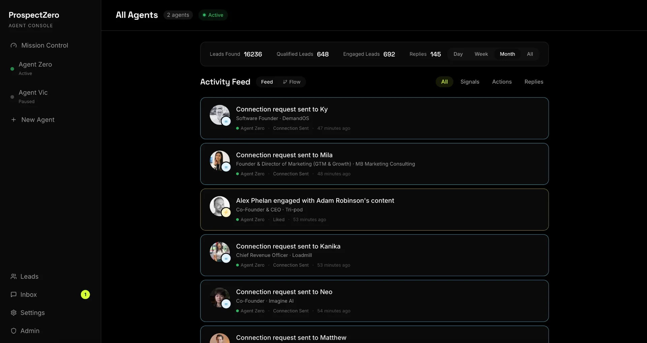The image size is (647, 343).
Task: Click Leads Found value 16236
Action: pos(253,54)
